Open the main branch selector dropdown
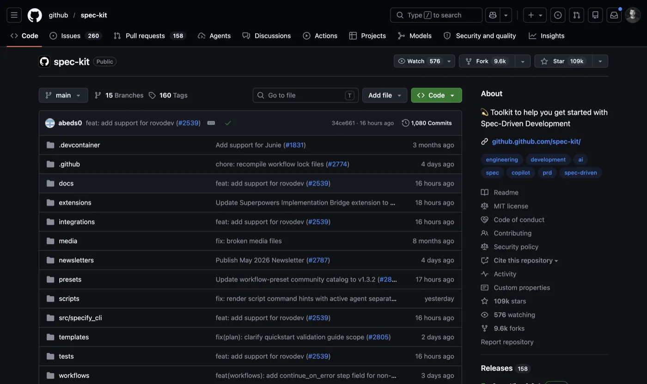647x384 pixels. [x=63, y=95]
